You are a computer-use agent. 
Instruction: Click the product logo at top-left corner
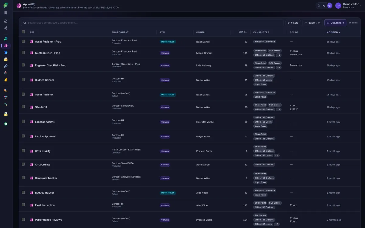6,5
